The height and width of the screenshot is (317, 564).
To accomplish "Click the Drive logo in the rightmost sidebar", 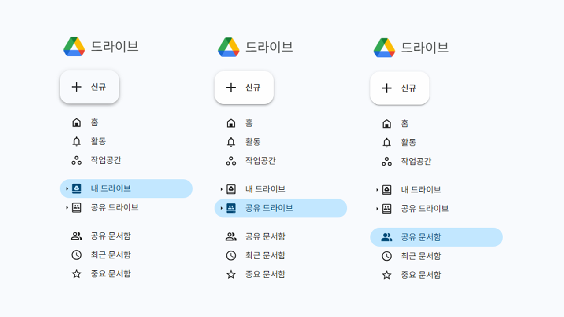I will [x=384, y=48].
